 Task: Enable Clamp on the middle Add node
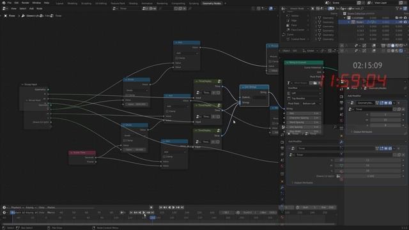(x=167, y=111)
